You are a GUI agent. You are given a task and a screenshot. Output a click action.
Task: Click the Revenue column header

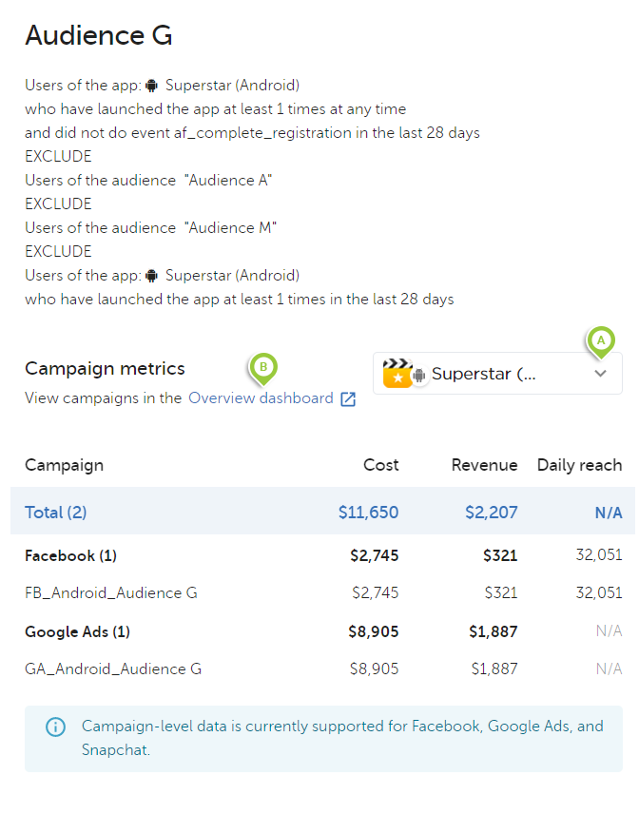[x=484, y=465]
